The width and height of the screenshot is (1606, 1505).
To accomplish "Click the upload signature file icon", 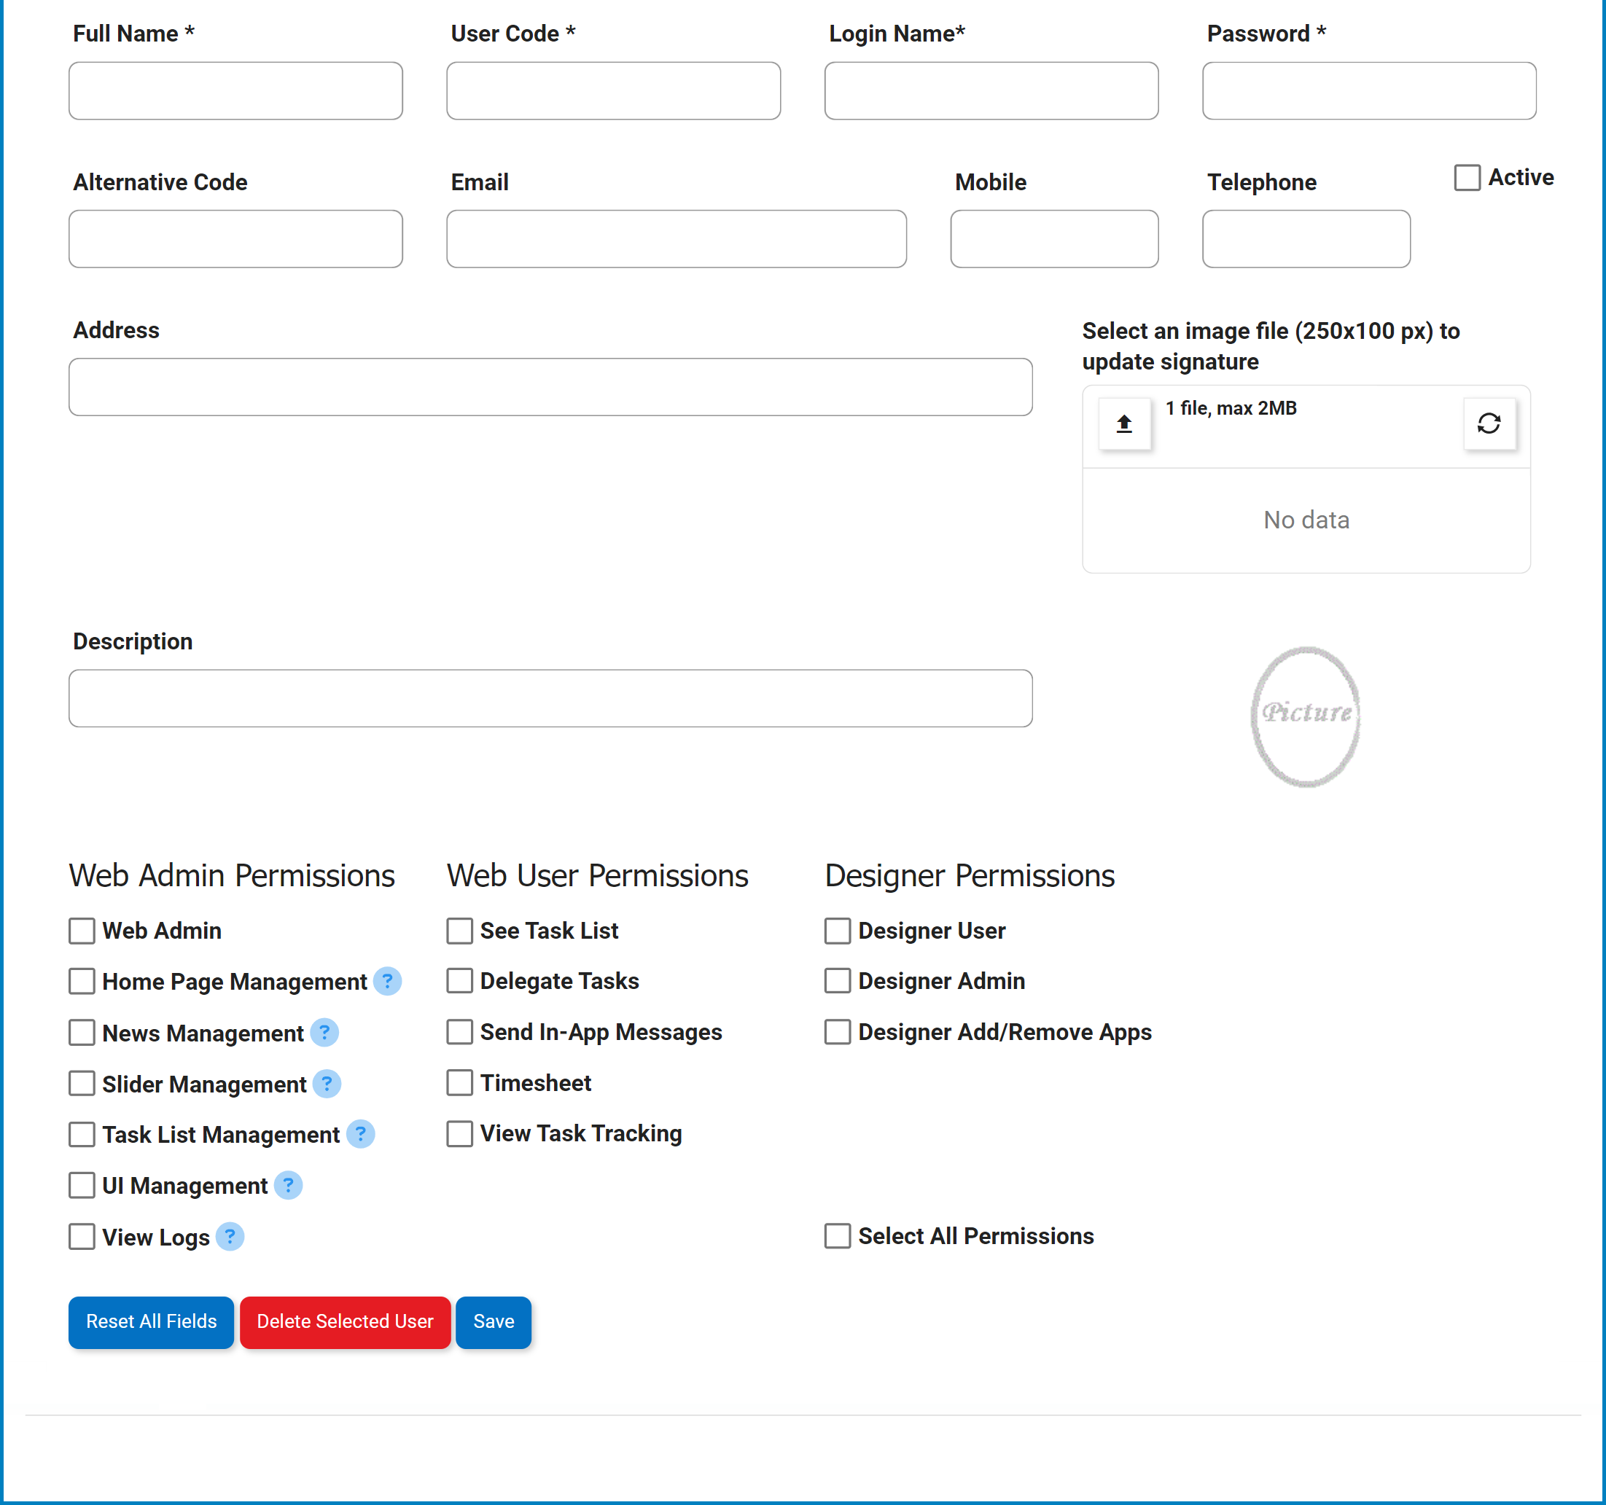I will (x=1123, y=423).
